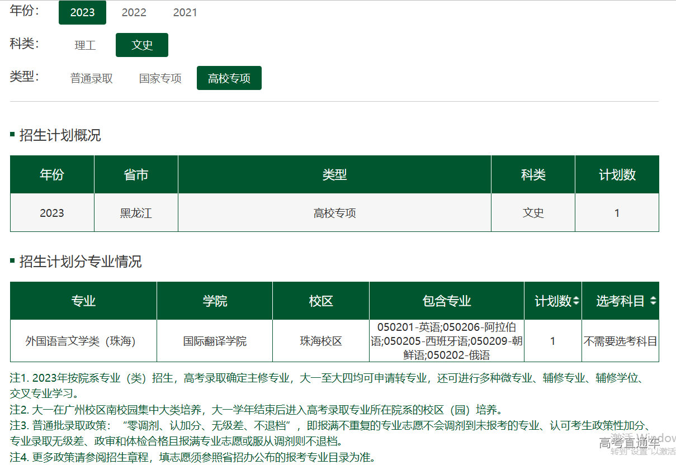Switch admission type to 普通录取
The image size is (676, 465).
(x=92, y=78)
